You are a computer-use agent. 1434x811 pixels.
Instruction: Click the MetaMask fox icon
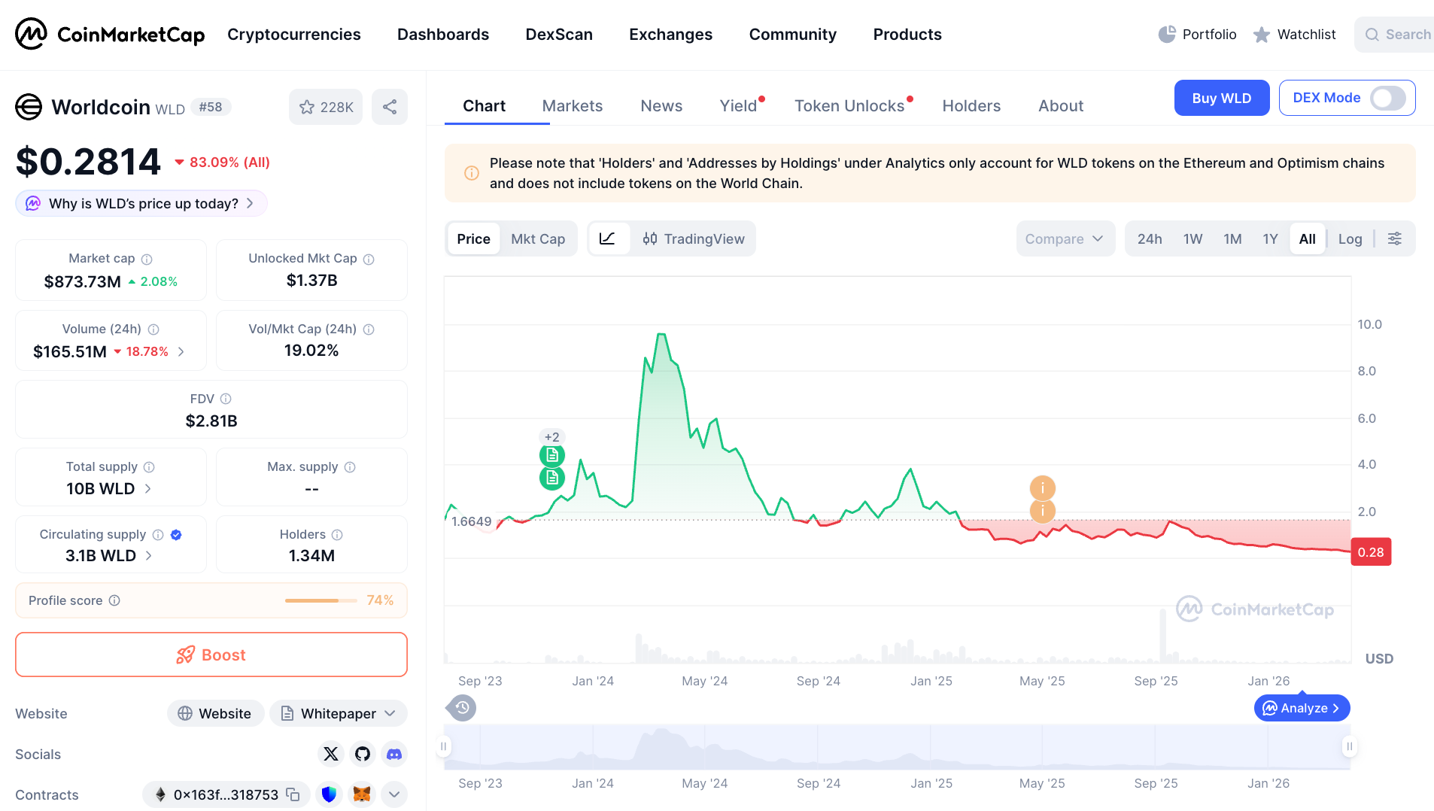(x=362, y=794)
